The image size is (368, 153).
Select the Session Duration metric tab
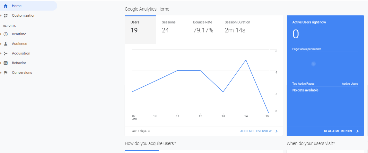tap(237, 30)
